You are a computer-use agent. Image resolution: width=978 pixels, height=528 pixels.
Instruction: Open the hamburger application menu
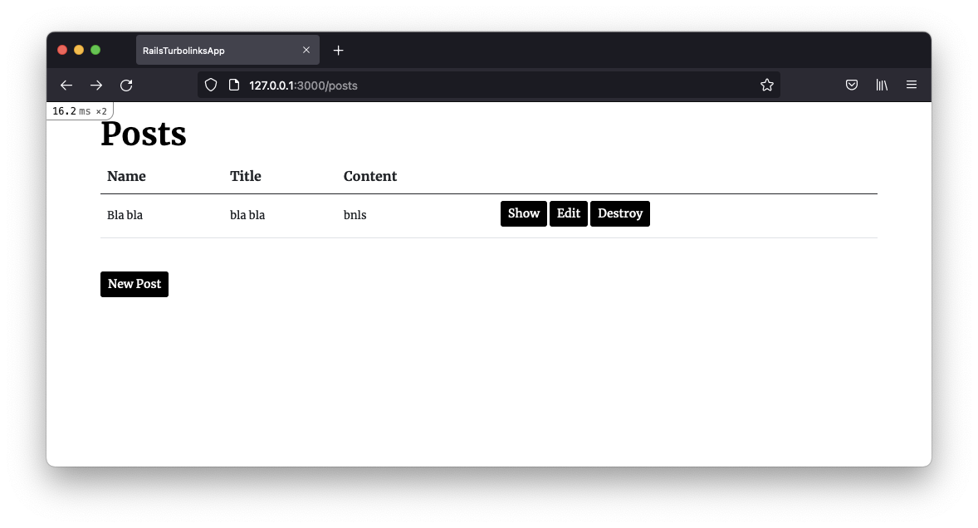[912, 85]
